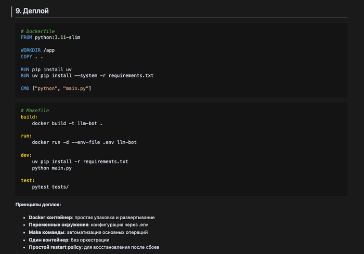The image size is (364, 254).
Task: Select the "dev:" Makefile target
Action: [27, 155]
